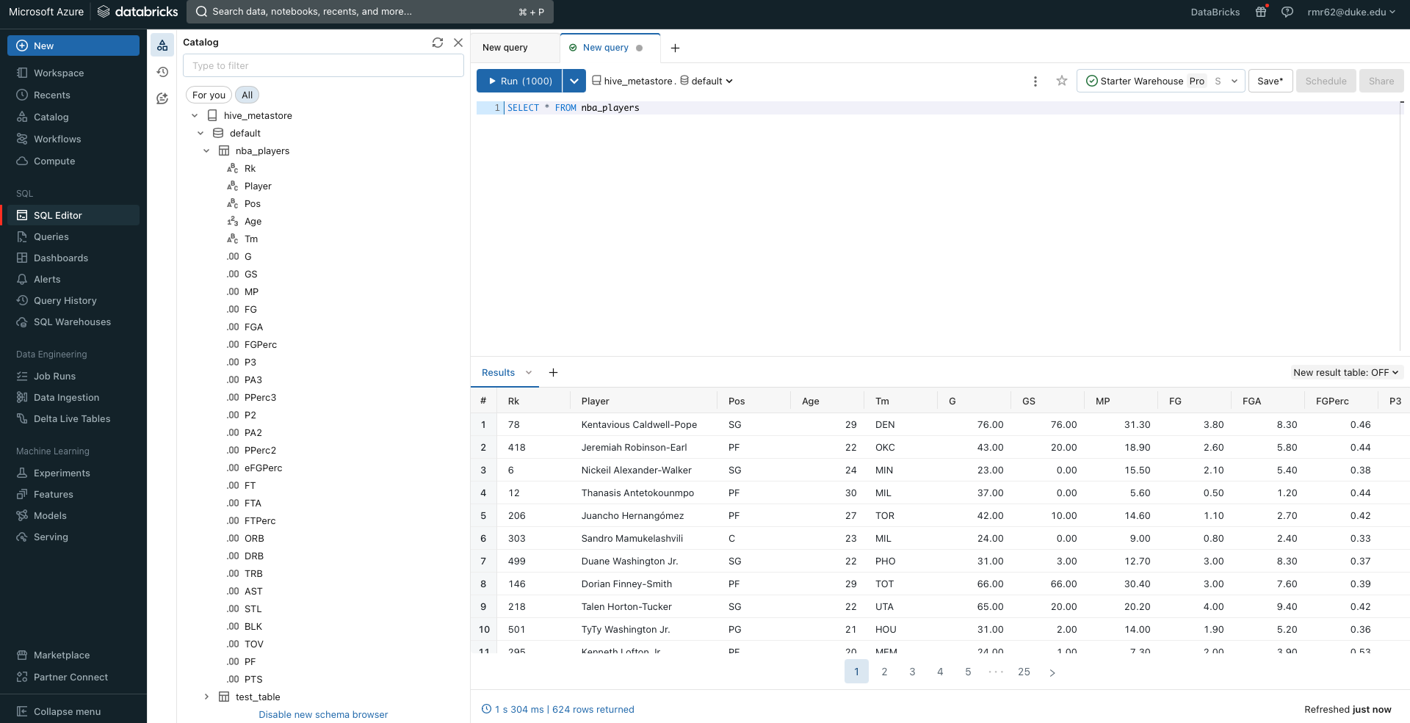Run the query with Run (1000) button
Image resolution: width=1410 pixels, height=723 pixels.
click(518, 81)
